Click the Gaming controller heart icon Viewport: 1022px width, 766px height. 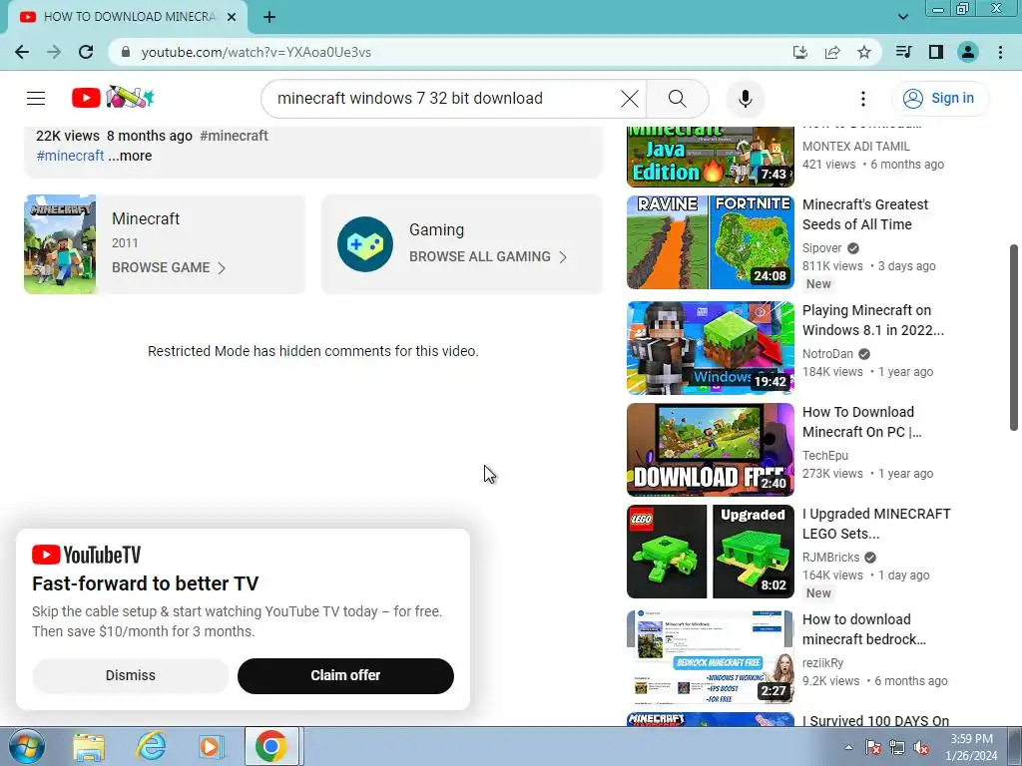pos(365,244)
